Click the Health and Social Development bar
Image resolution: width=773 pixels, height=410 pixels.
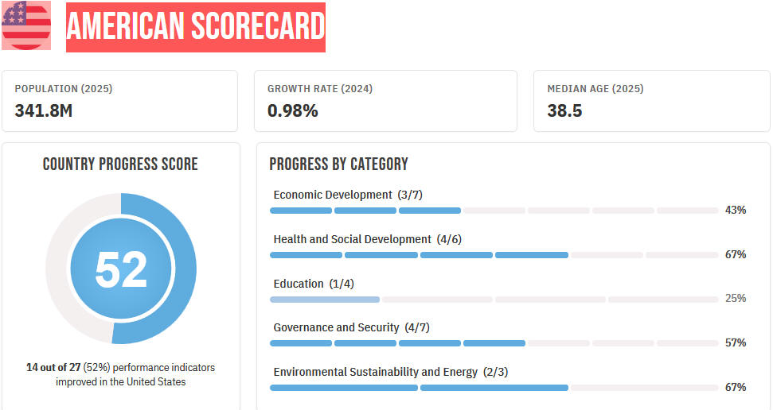coord(494,255)
